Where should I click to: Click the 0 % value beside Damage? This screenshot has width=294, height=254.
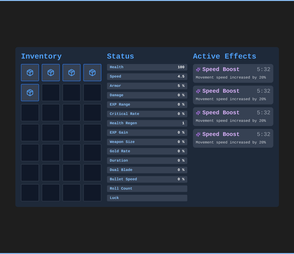click(x=181, y=95)
